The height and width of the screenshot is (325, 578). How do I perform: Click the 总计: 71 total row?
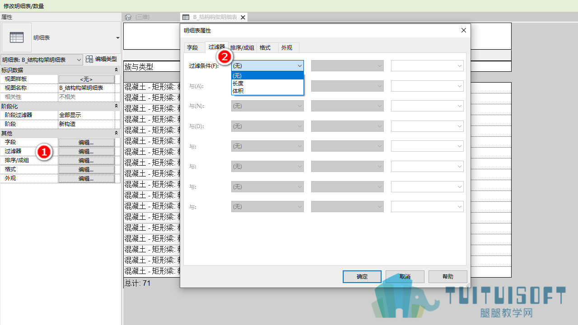137,283
